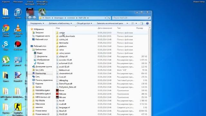The height and width of the screenshot is (116, 206).
Task: Click the Back navigation arrow
Action: pyautogui.click(x=30, y=18)
